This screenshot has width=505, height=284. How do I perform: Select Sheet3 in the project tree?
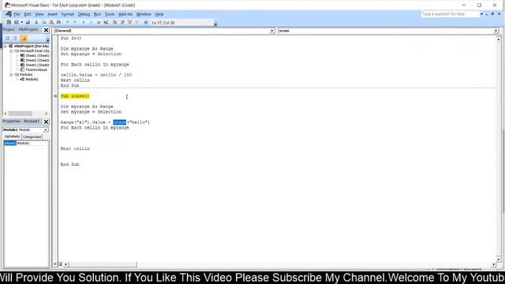tap(35, 65)
